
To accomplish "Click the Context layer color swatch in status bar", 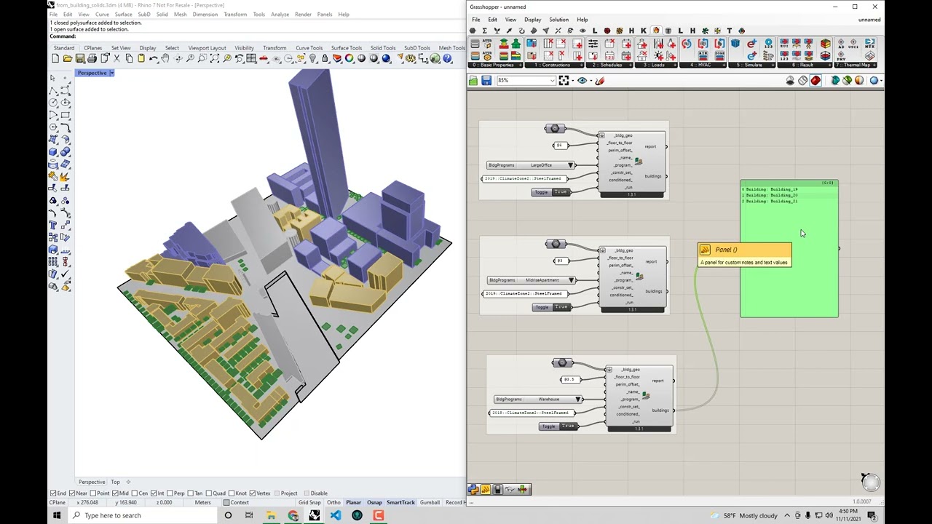I will click(x=226, y=502).
